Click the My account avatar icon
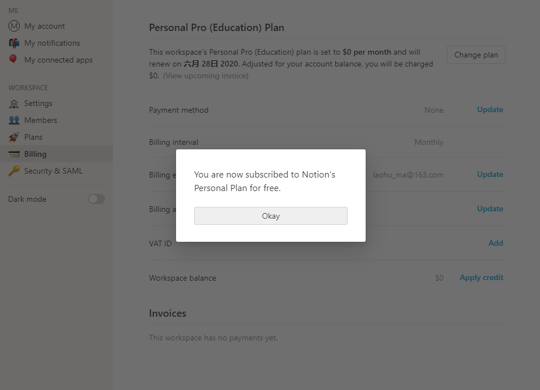 (14, 26)
